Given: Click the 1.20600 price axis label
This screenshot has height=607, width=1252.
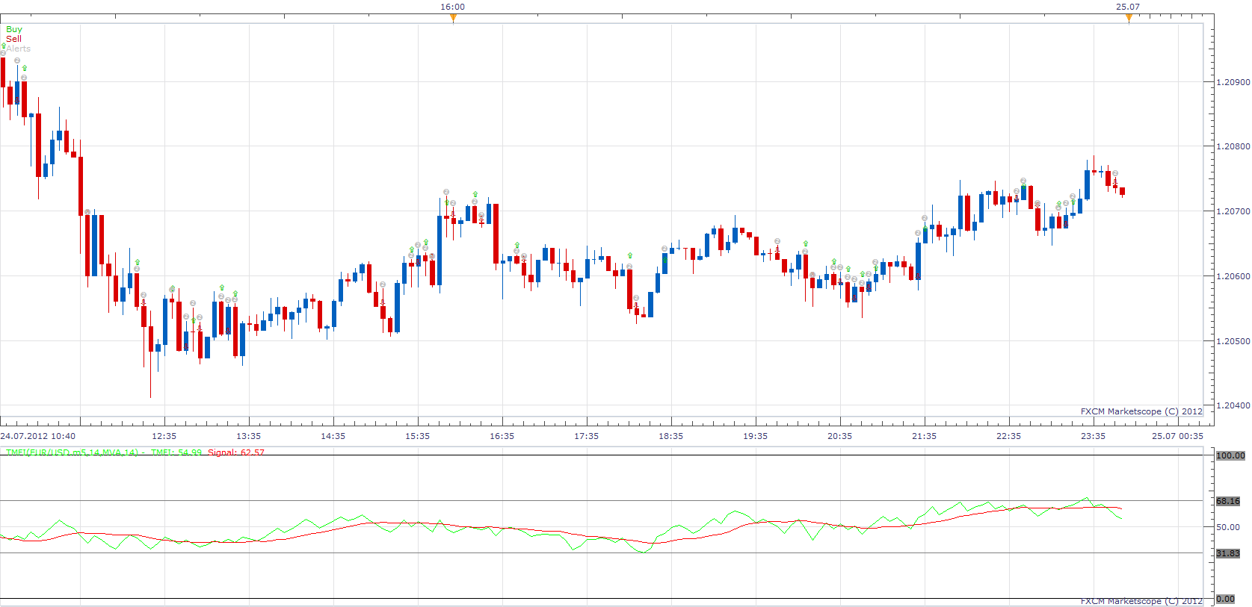Looking at the screenshot, I should click(1233, 276).
